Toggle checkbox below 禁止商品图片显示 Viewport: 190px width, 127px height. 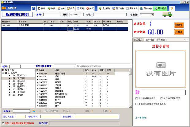(136, 104)
